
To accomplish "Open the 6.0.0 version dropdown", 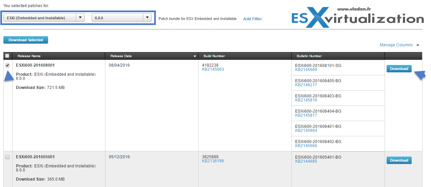I will pyautogui.click(x=122, y=18).
